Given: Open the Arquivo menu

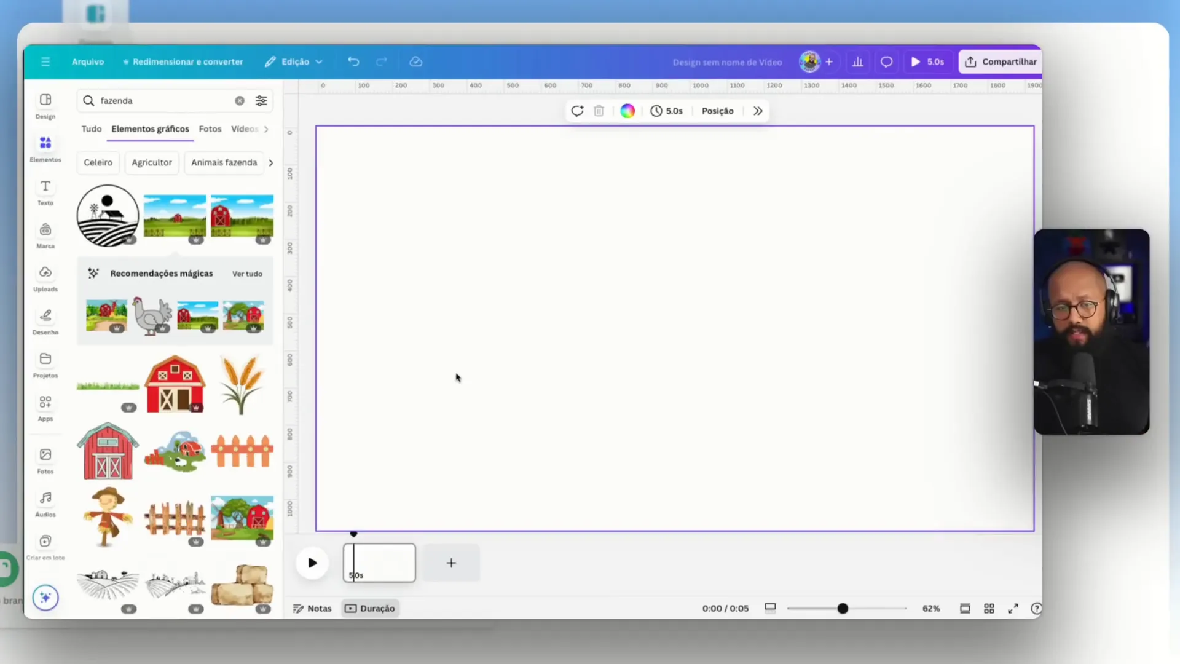Looking at the screenshot, I should tap(88, 61).
